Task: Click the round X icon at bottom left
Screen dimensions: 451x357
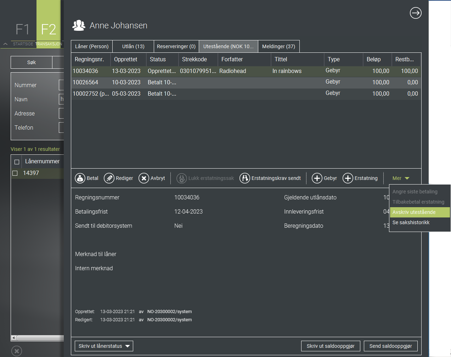Action: click(x=17, y=351)
